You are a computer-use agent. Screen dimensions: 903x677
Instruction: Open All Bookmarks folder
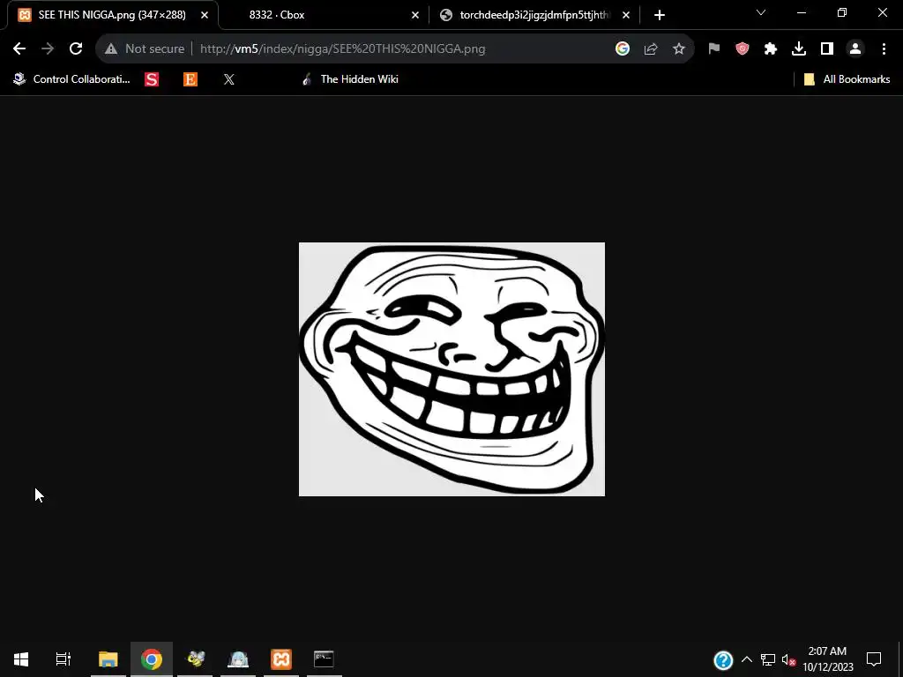click(x=847, y=79)
